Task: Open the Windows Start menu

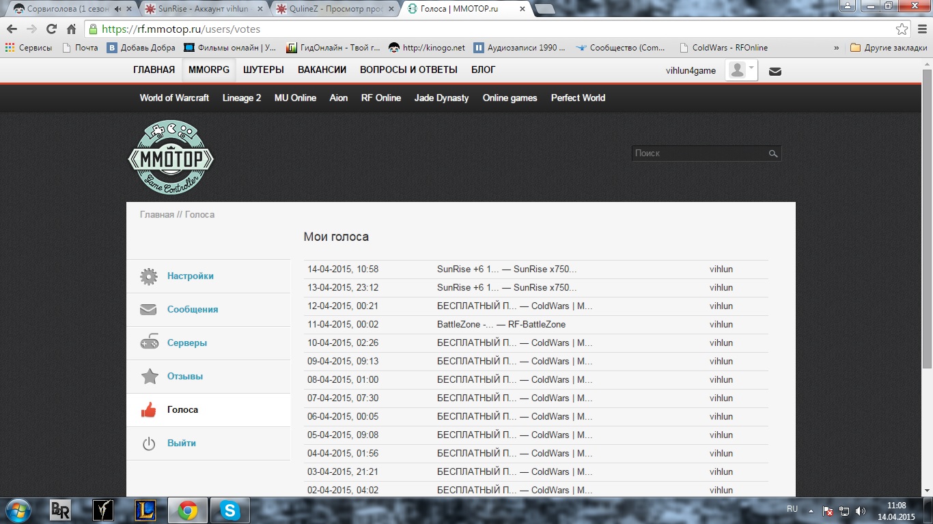Action: pos(18,510)
